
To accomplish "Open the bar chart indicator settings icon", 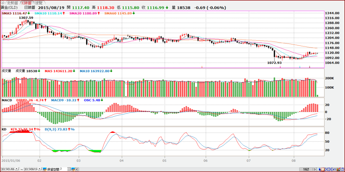I will (338, 169).
